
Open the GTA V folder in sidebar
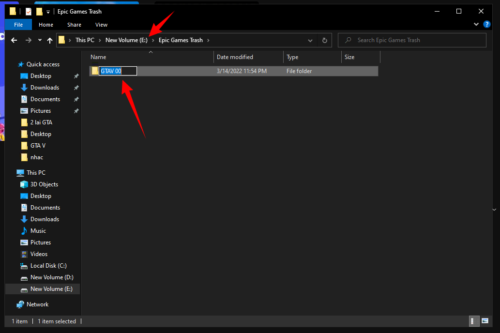(x=38, y=146)
